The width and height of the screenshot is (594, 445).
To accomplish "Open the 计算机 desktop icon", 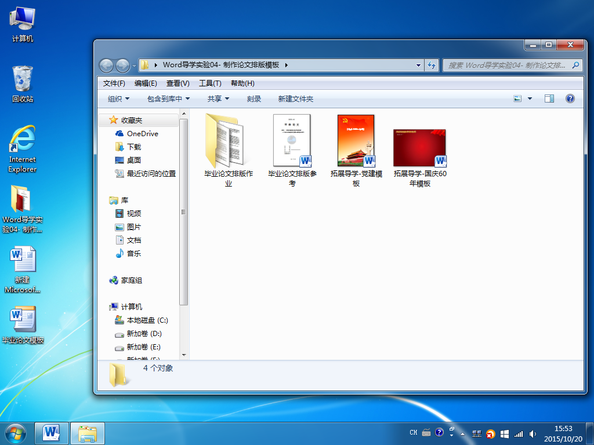I will click(23, 24).
